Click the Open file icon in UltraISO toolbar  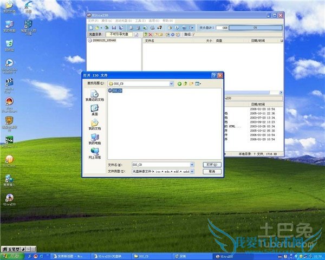pyautogui.click(x=97, y=28)
